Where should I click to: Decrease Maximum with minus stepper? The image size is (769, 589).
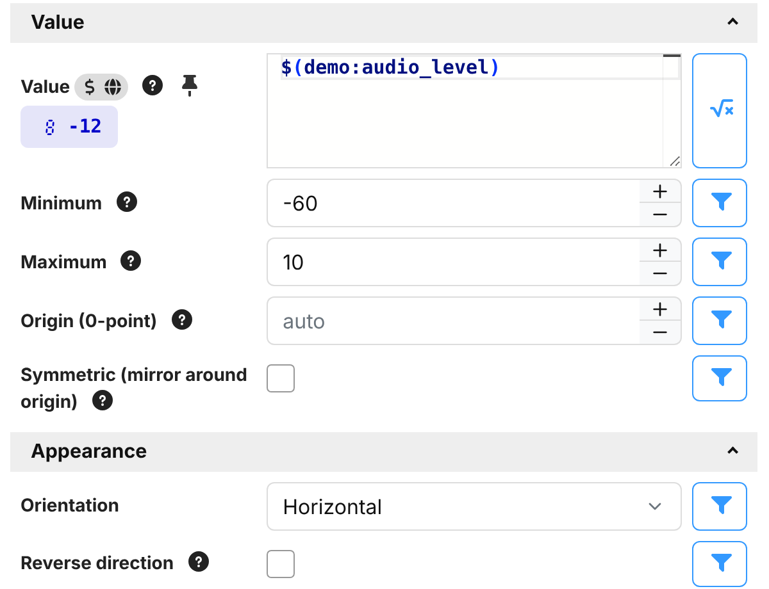point(660,273)
